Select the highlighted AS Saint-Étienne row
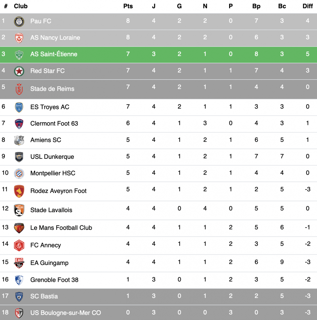 [158, 55]
